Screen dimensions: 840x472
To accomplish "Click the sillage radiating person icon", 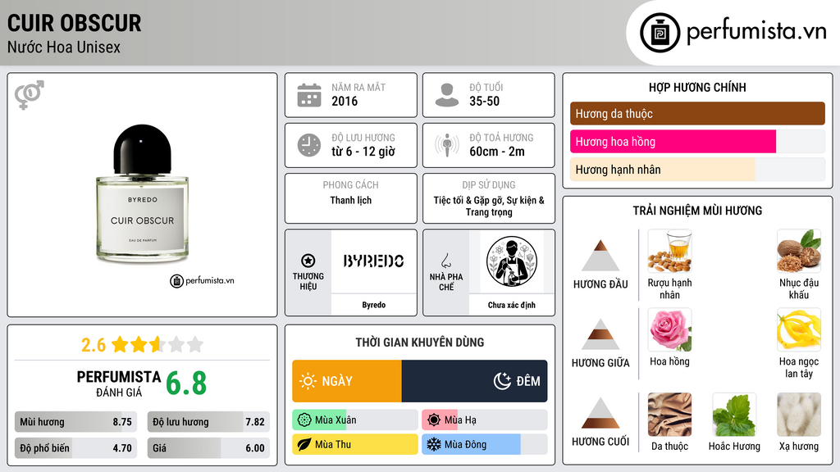I will tap(447, 145).
